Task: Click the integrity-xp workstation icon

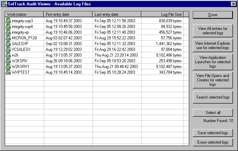Action: (x=8, y=32)
